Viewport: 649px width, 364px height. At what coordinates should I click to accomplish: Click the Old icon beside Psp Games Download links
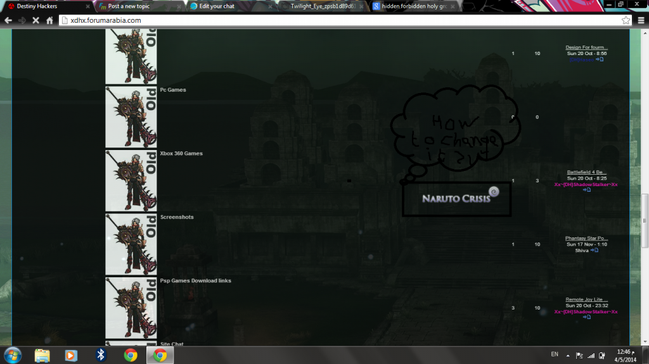[x=131, y=308]
